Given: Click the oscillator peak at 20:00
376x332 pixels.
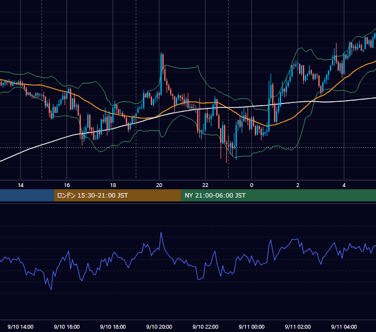Looking at the screenshot, I should coord(161,232).
